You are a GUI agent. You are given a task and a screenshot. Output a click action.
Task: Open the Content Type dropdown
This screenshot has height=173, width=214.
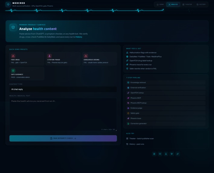[x=63, y=89]
